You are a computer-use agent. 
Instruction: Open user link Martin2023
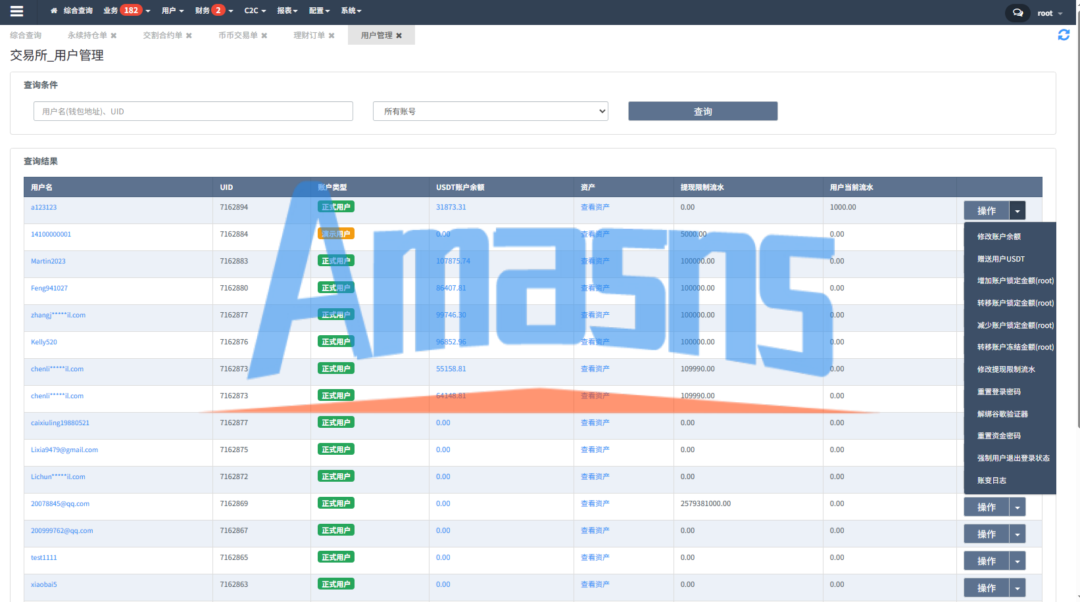click(x=48, y=261)
